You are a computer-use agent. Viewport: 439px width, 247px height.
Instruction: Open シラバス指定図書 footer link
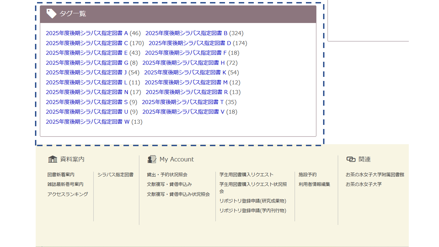[x=115, y=175]
